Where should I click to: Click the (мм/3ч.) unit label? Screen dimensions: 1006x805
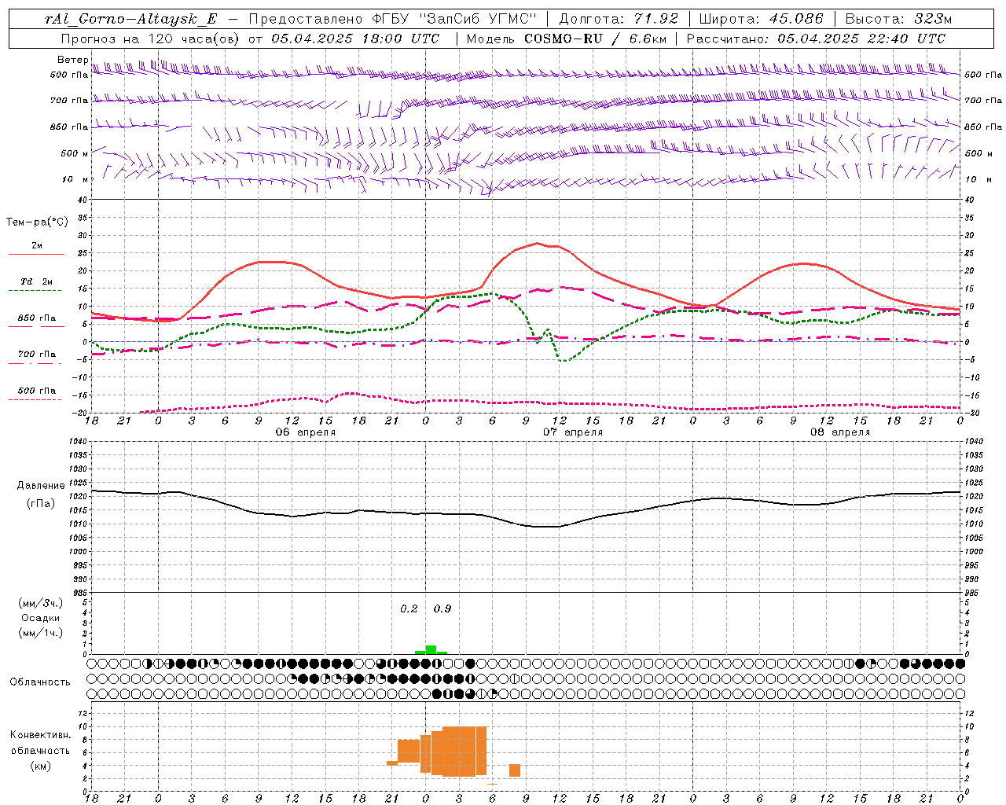40,603
